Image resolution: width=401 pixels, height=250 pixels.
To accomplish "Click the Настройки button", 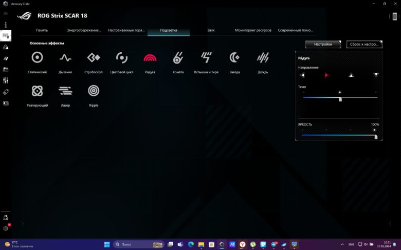I will click(x=323, y=45).
